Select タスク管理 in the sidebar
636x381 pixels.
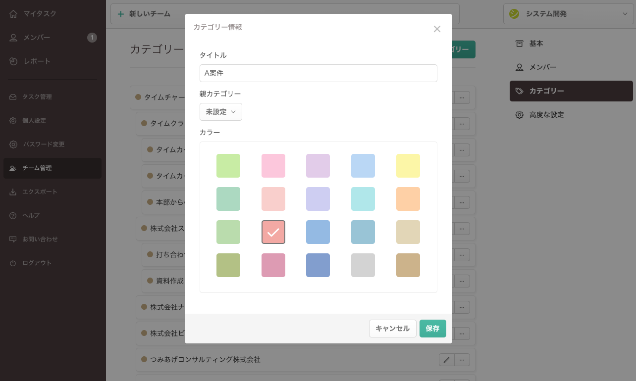(37, 96)
